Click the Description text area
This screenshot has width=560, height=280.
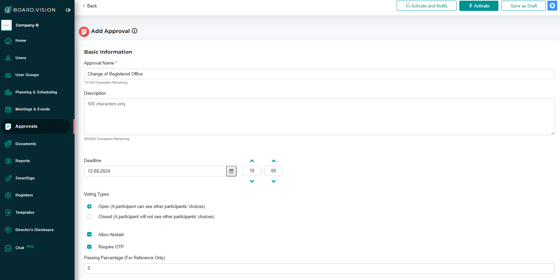319,117
